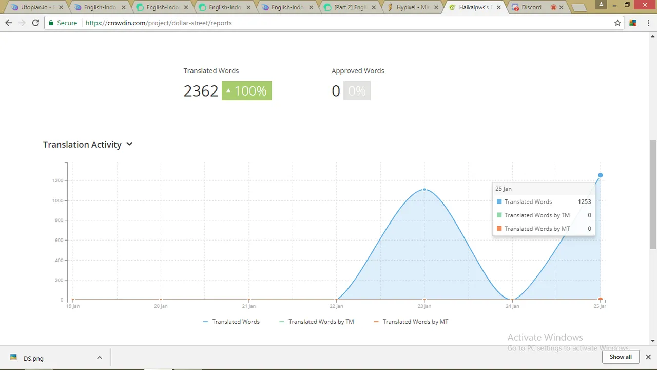Click the Secure padlock site info

tap(63, 23)
